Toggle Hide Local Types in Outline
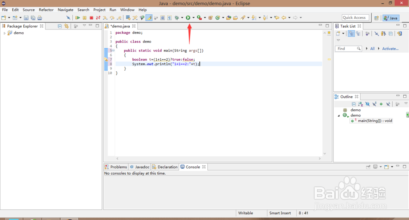Viewport: 409px width, 220px height. (388, 104)
